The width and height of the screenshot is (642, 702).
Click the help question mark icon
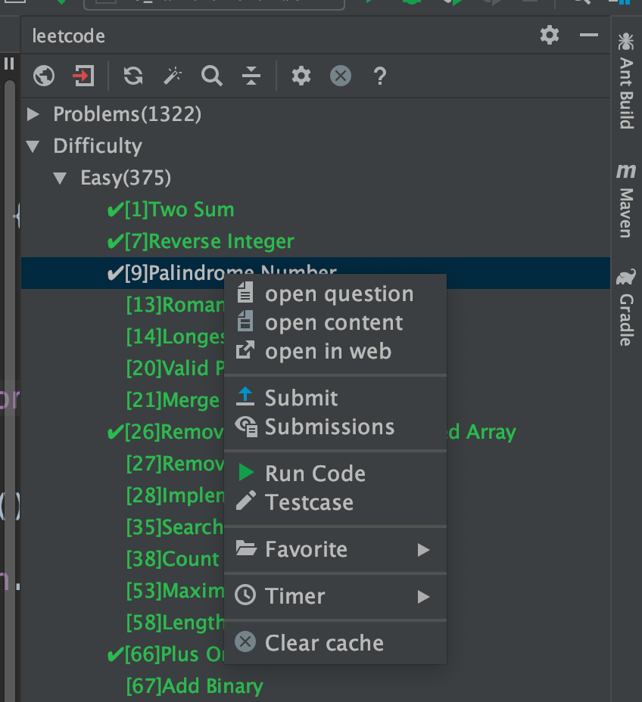(x=379, y=76)
